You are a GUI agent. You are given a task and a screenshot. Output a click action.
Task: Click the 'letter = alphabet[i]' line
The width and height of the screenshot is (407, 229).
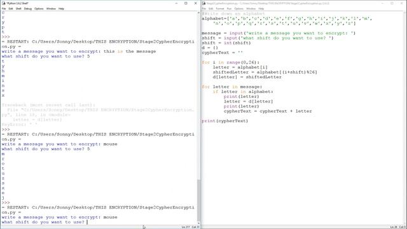click(x=240, y=67)
